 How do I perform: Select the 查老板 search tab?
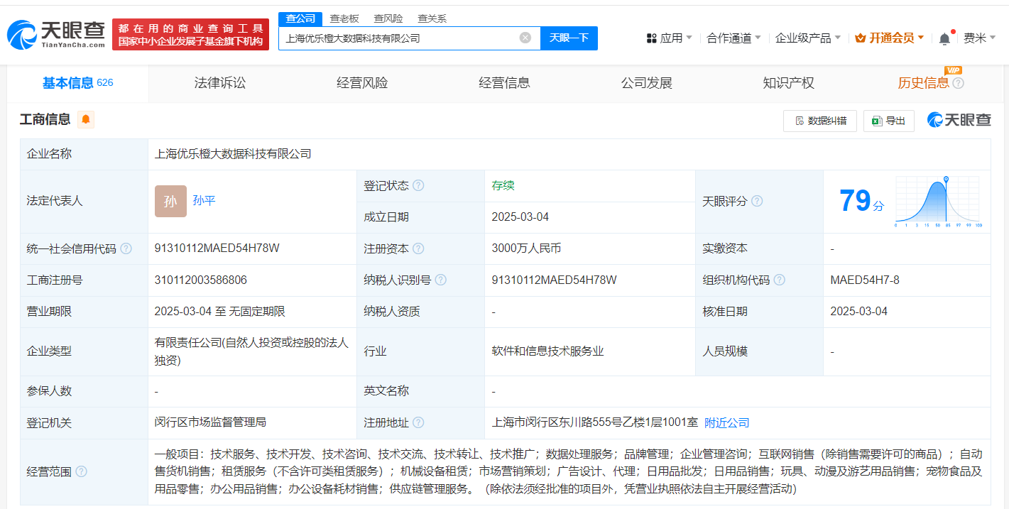click(344, 18)
